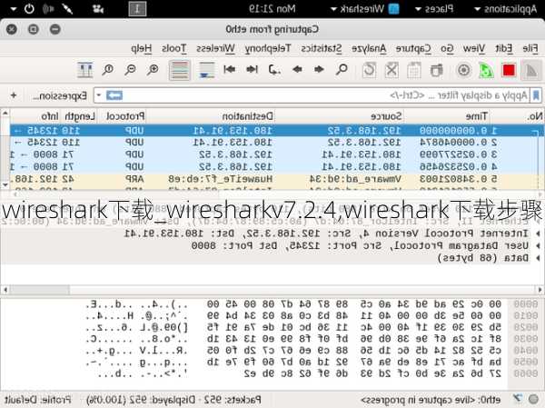Select the ARP packet number 5
The width and height of the screenshot is (545, 408).
click(x=276, y=179)
